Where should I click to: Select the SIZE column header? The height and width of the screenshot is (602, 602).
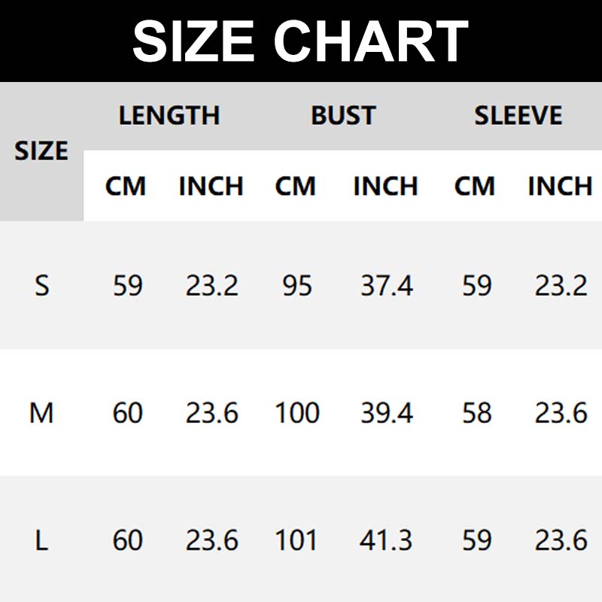pyautogui.click(x=41, y=150)
